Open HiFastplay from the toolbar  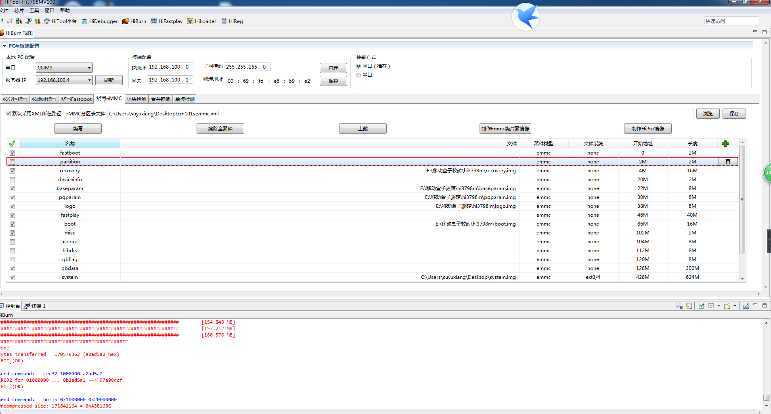click(x=166, y=21)
